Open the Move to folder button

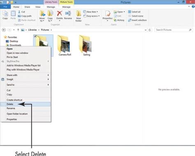point(42,16)
